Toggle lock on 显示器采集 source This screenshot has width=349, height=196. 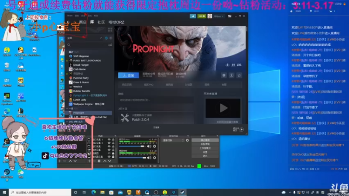pos(113,157)
